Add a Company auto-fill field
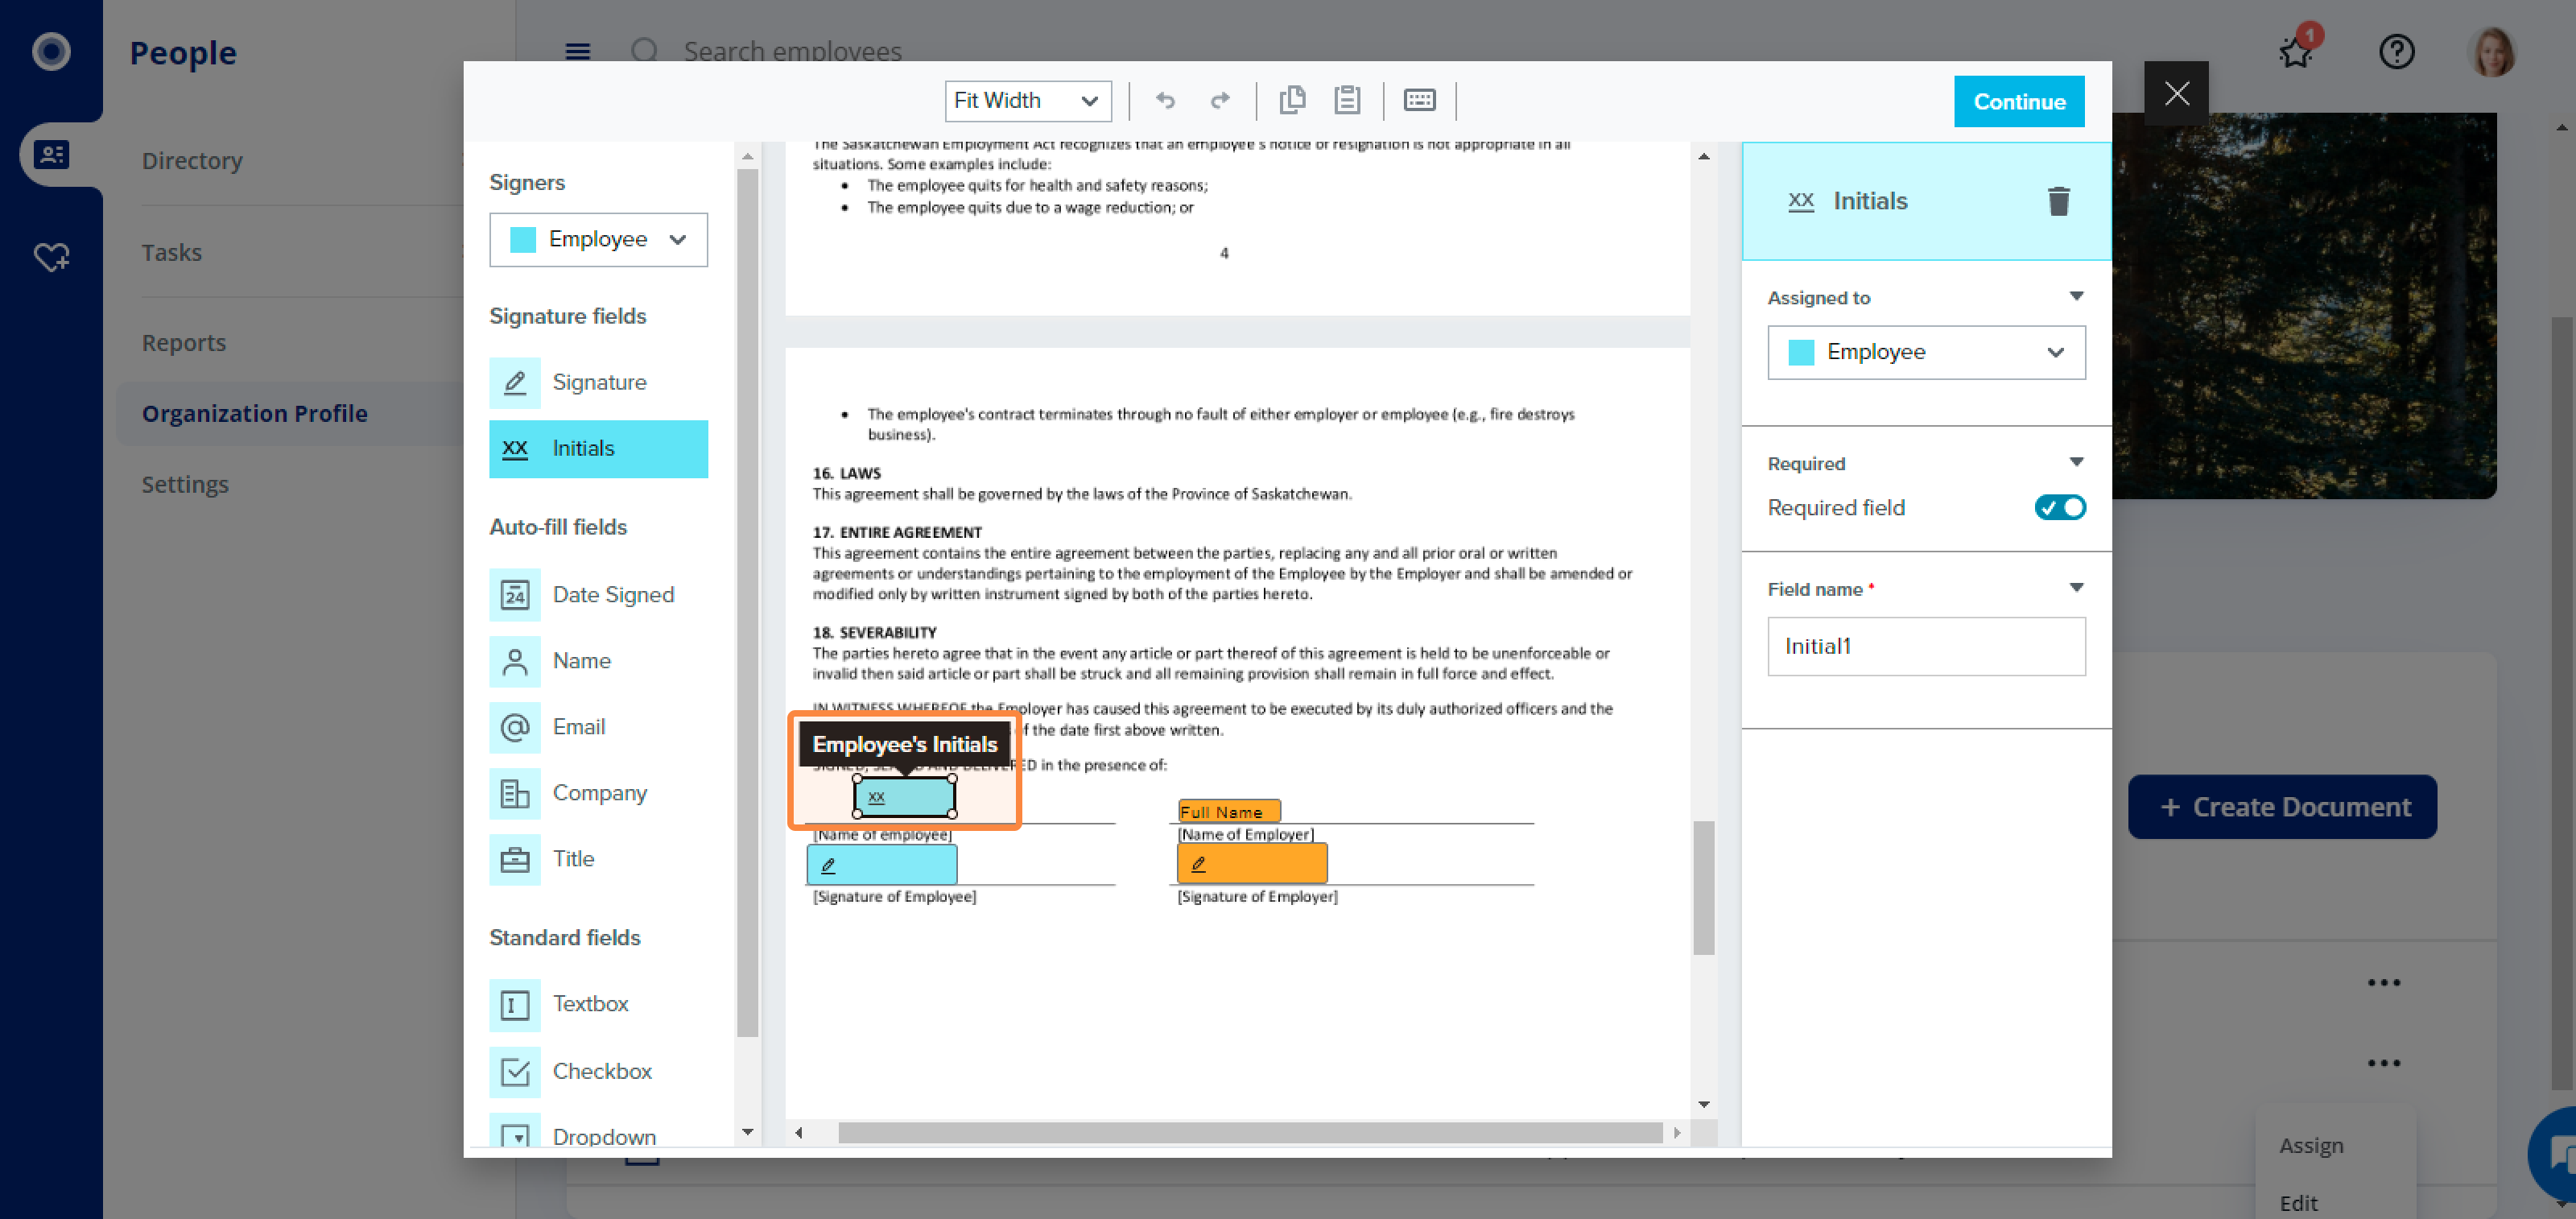The width and height of the screenshot is (2576, 1219). click(x=598, y=792)
